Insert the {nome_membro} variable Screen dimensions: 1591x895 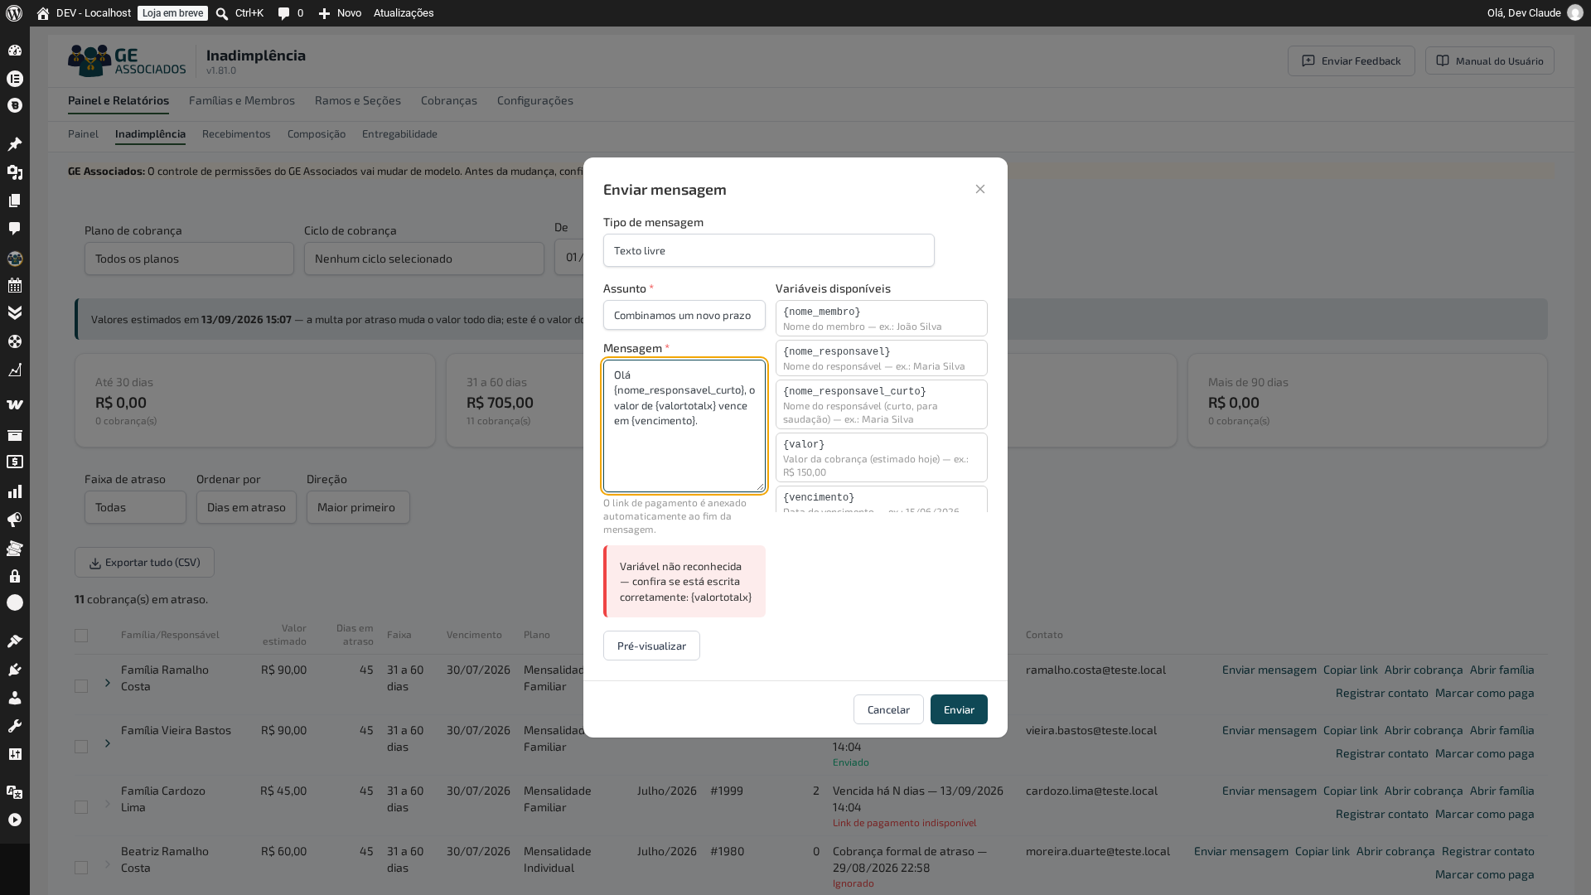point(882,318)
